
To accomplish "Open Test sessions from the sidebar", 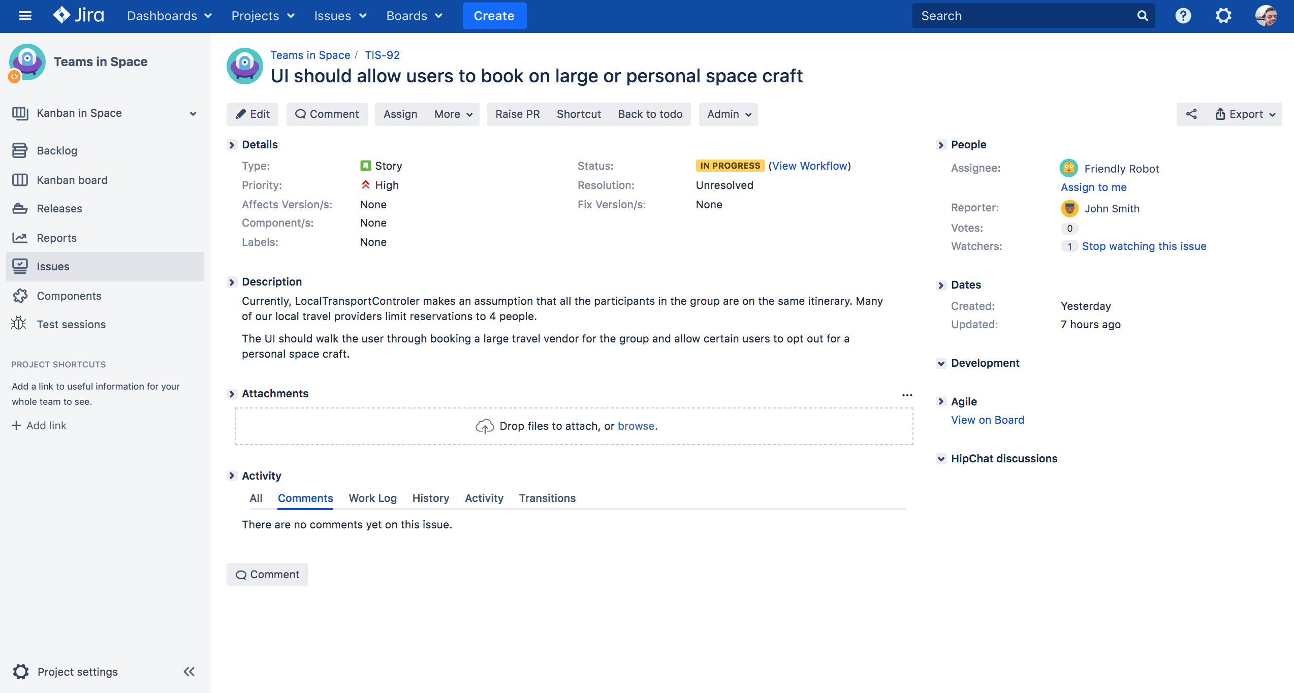I will 71,324.
